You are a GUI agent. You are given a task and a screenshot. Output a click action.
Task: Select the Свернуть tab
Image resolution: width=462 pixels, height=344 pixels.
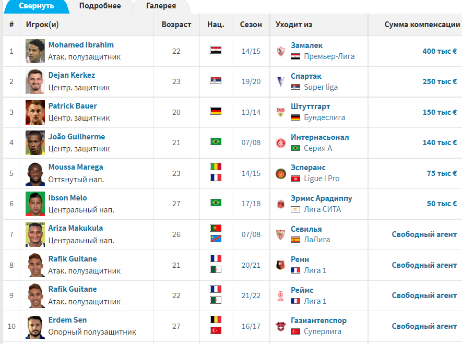tap(37, 6)
